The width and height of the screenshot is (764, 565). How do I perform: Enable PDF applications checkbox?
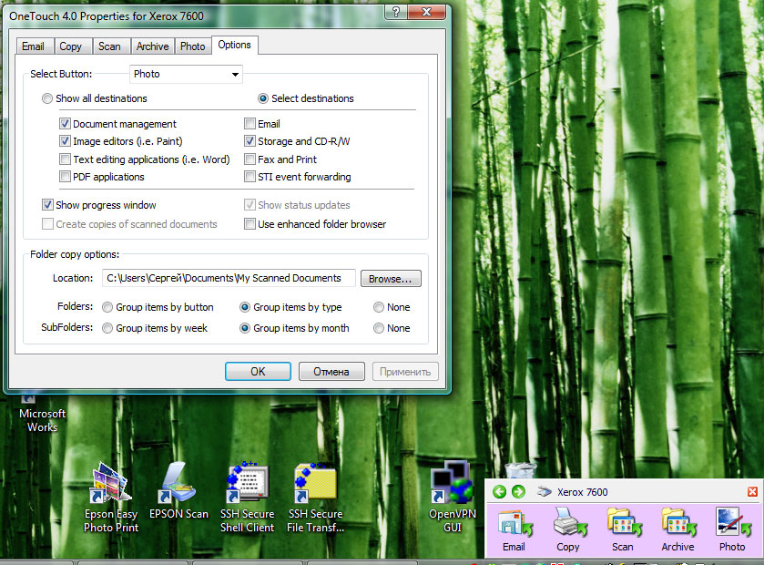tap(65, 177)
